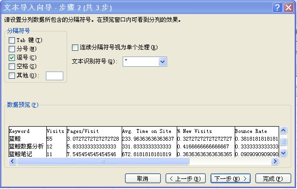297x189 pixels.
Task: Click the visits value 55 in preview
Action: [49, 139]
